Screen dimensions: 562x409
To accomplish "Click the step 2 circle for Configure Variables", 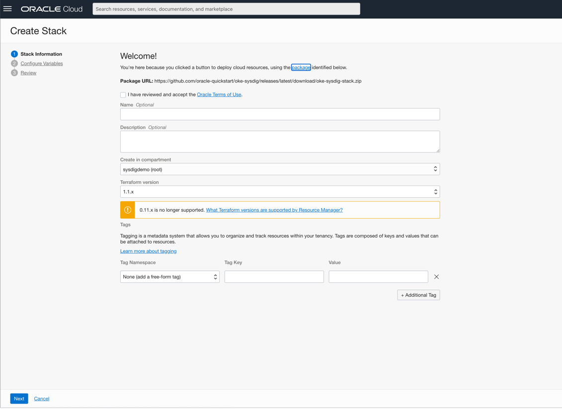I will (14, 64).
